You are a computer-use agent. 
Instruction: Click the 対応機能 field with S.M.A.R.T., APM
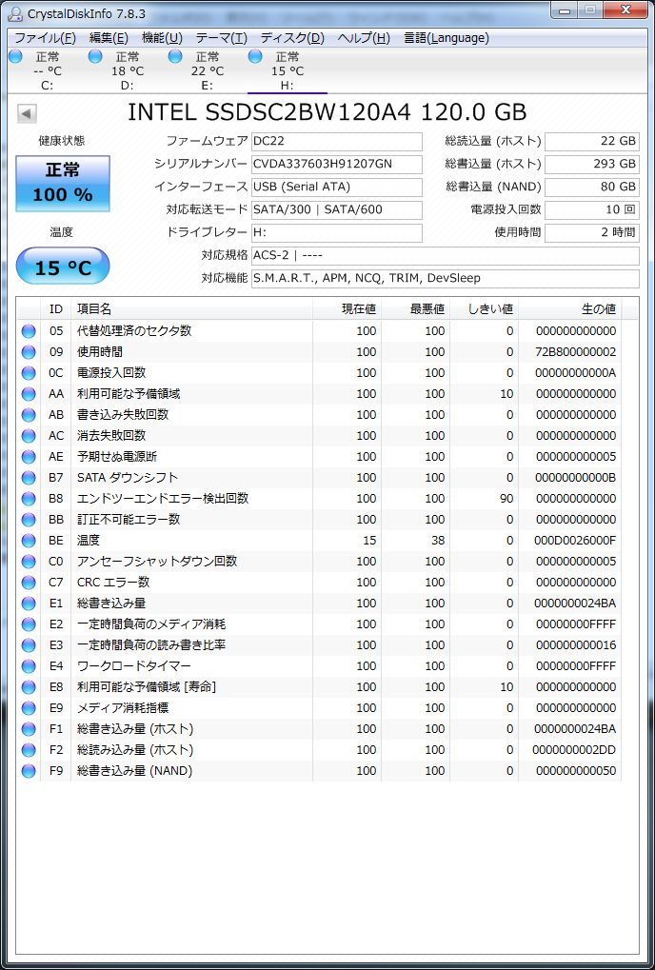click(x=446, y=278)
